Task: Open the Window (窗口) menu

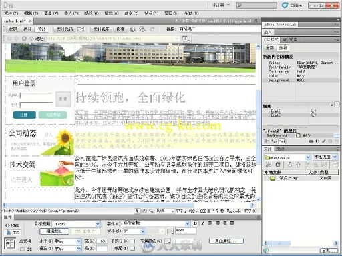Action: pos(172,13)
